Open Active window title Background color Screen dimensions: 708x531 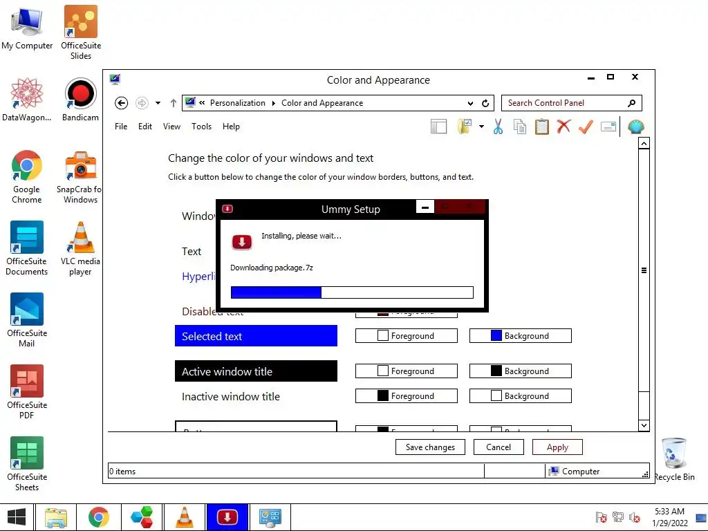[x=520, y=371]
